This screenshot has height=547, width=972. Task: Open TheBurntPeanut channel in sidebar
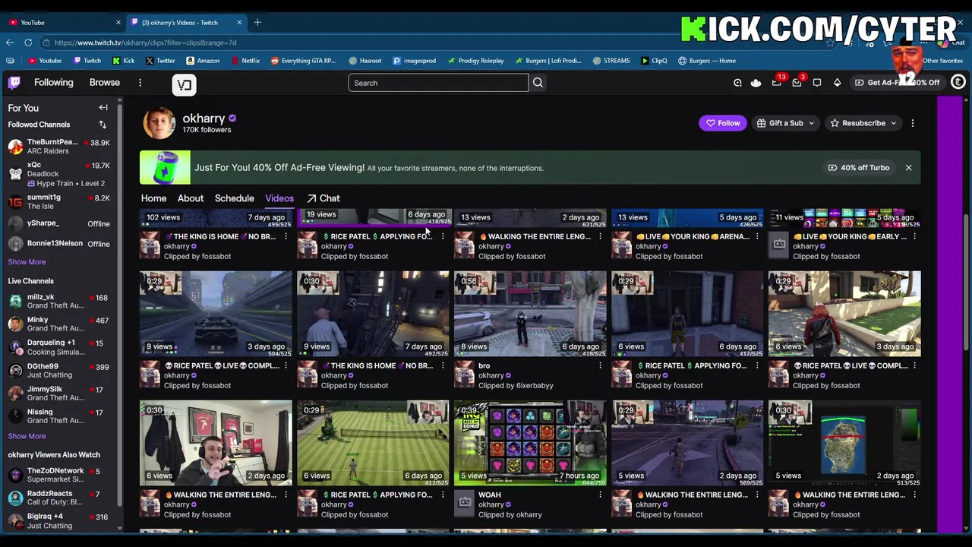coord(59,147)
